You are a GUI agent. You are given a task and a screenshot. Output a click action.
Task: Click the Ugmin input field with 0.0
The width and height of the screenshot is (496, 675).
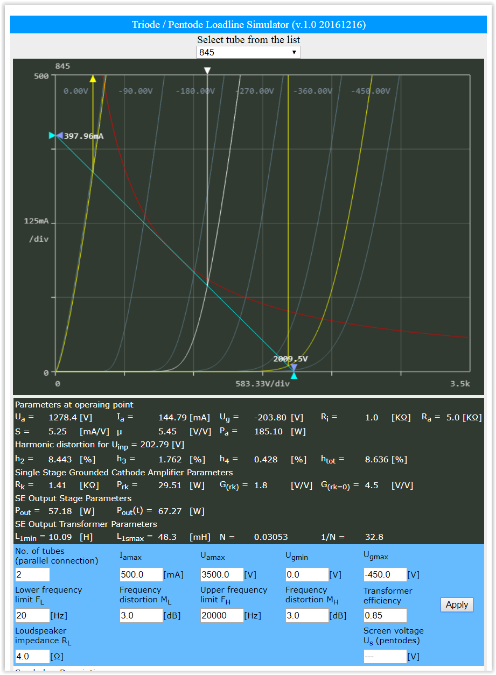[307, 574]
